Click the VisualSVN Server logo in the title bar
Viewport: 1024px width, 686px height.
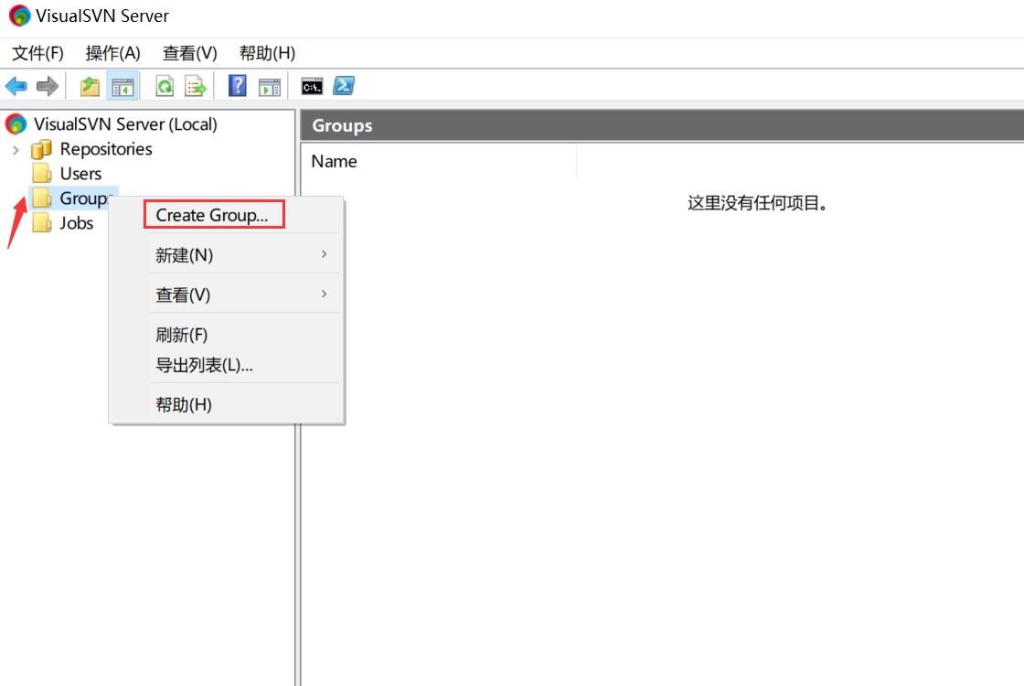19,16
